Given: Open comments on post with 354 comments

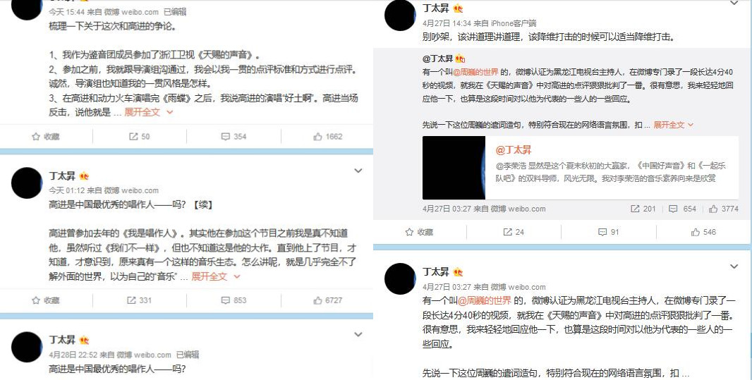Looking at the screenshot, I should pos(234,137).
